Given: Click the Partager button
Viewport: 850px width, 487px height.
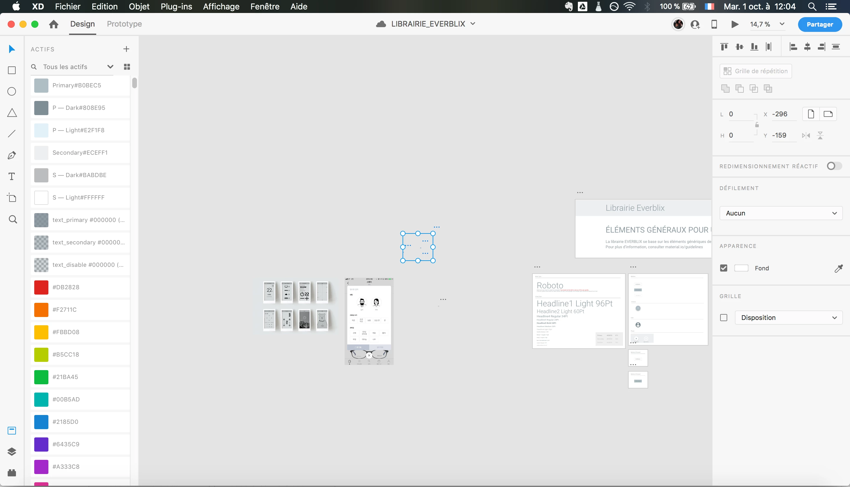Looking at the screenshot, I should [820, 24].
